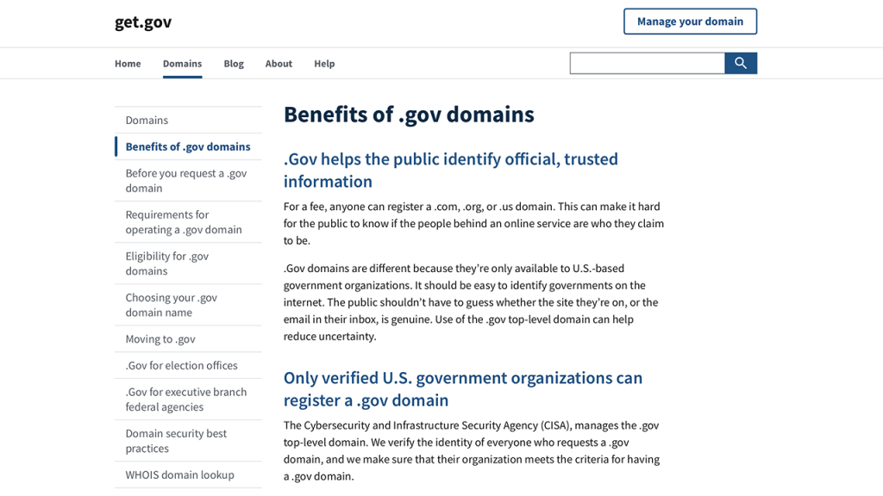
Task: Select the Domains nav tab
Action: click(183, 64)
